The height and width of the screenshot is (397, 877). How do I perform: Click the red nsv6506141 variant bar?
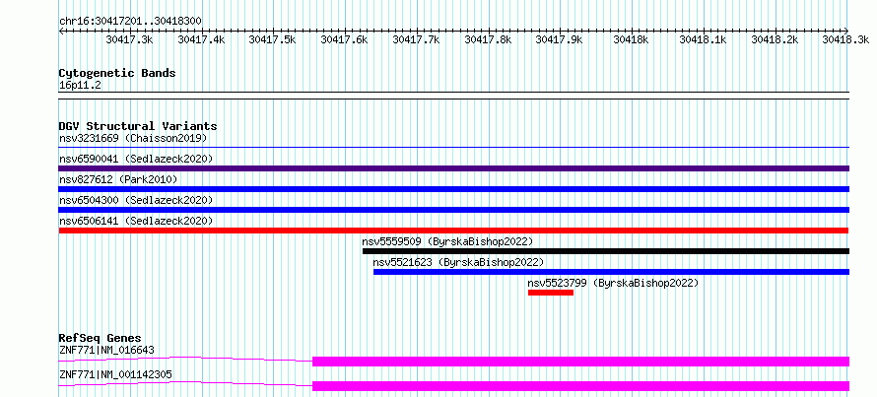[453, 231]
